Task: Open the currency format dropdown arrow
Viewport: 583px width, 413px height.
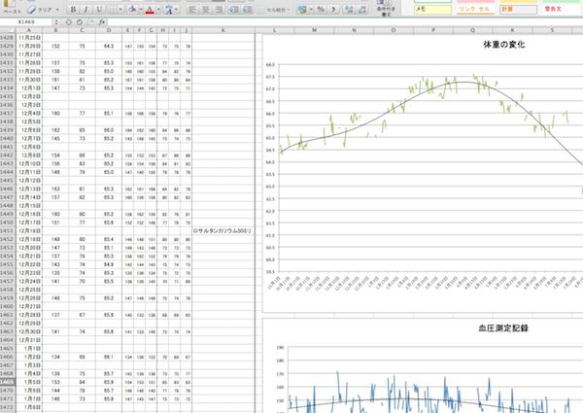Action: [x=312, y=10]
